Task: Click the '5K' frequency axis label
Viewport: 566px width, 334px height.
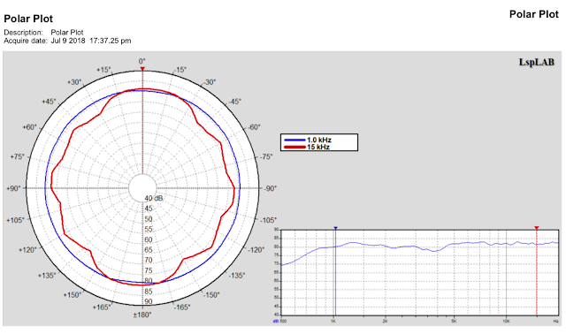Action: click(x=454, y=321)
